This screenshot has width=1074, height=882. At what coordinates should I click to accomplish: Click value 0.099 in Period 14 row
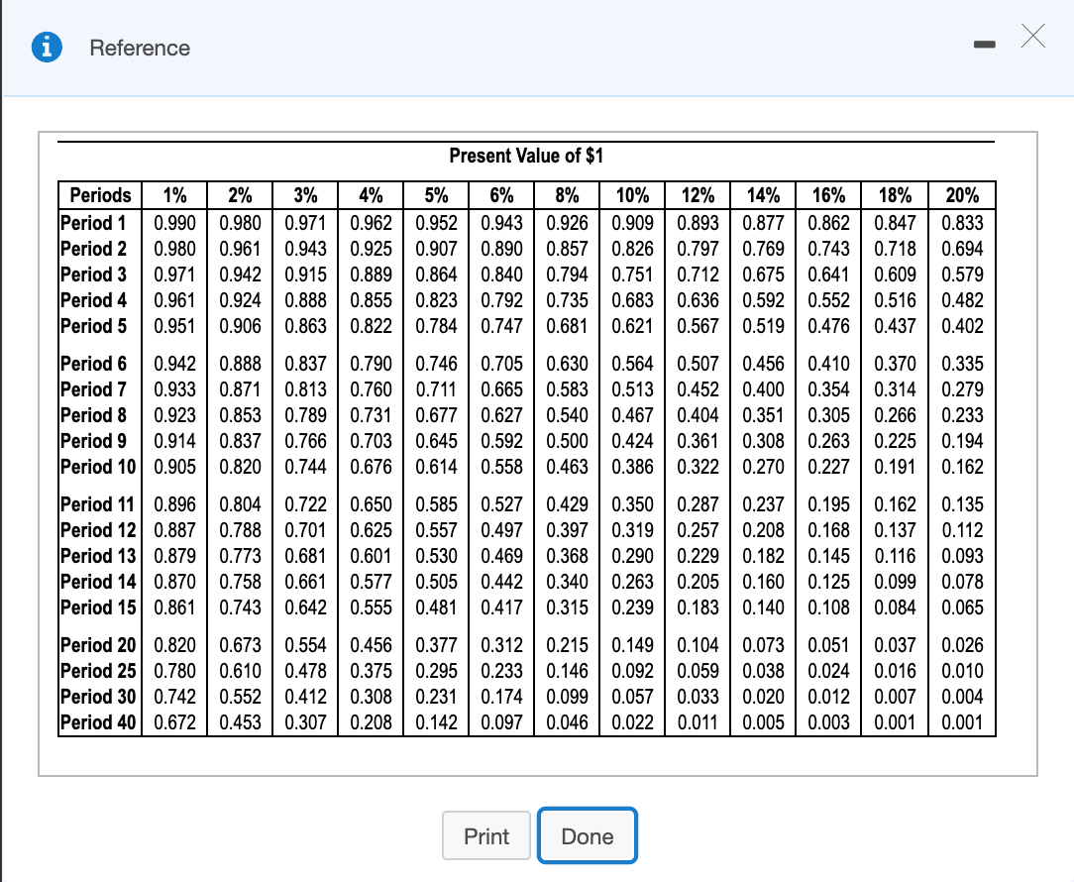tap(896, 582)
